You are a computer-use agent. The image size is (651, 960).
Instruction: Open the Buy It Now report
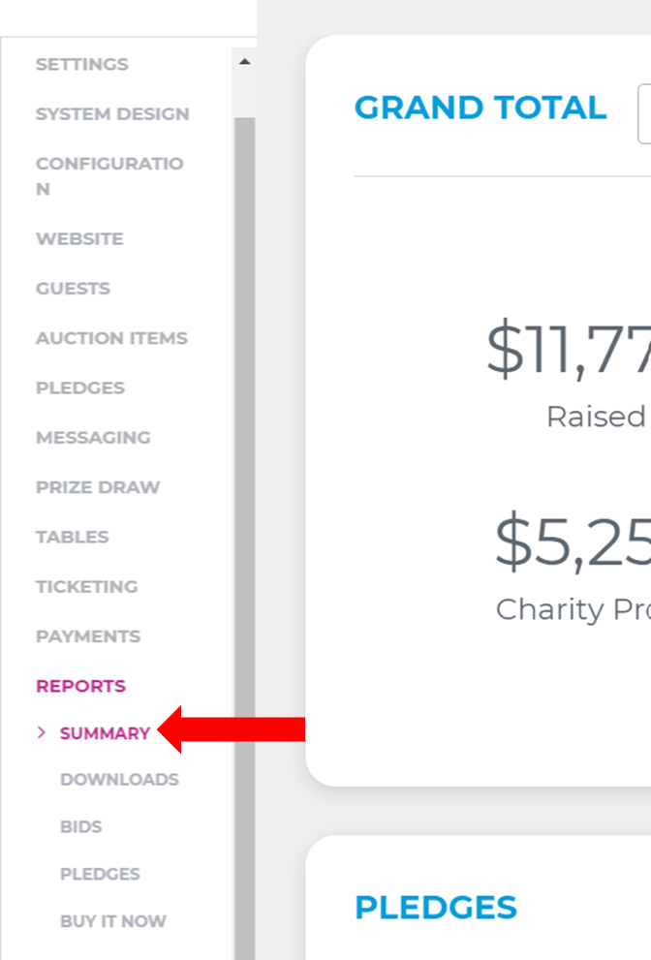tap(113, 921)
